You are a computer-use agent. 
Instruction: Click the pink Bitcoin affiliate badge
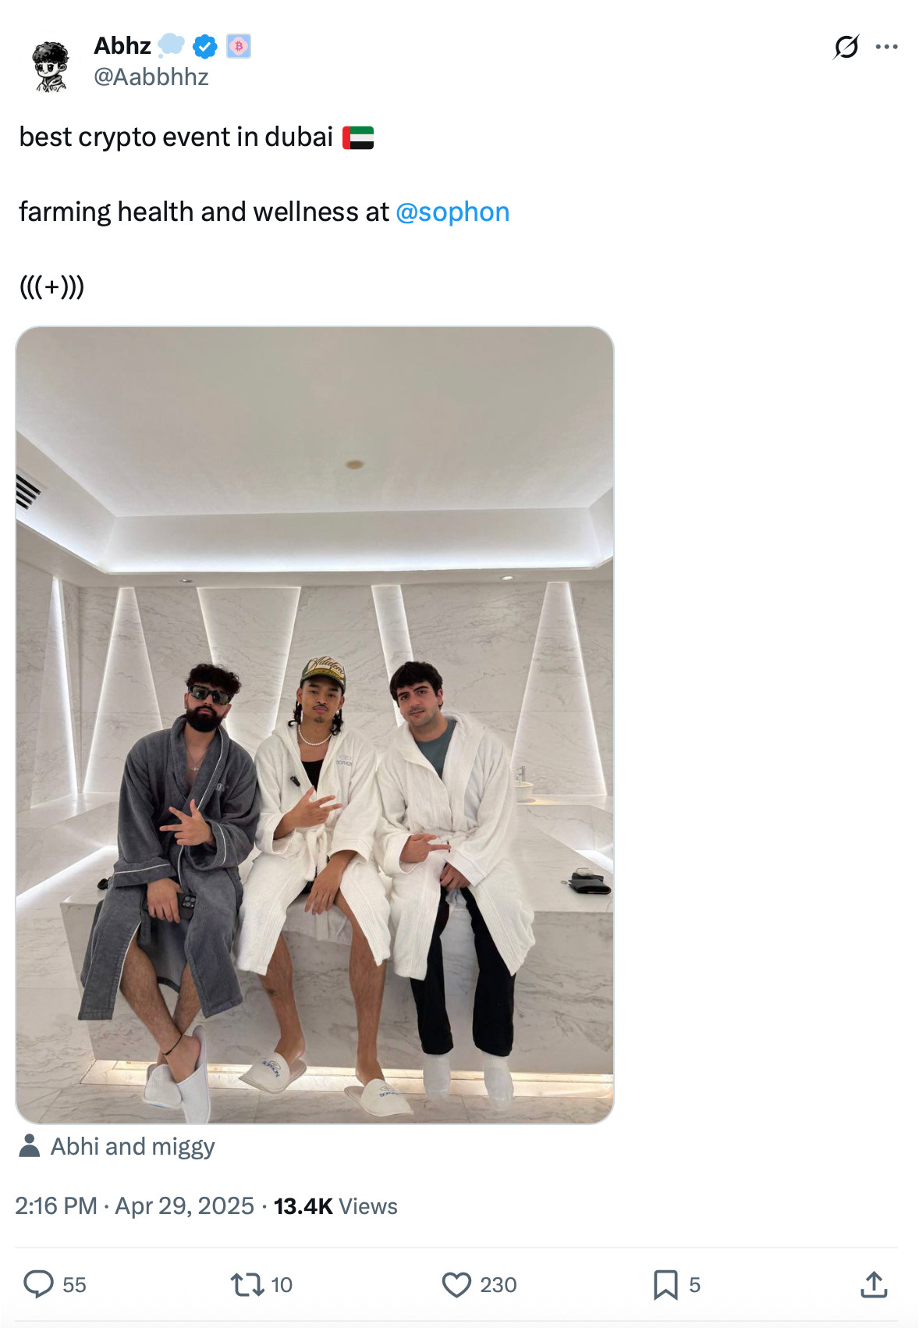(x=239, y=46)
